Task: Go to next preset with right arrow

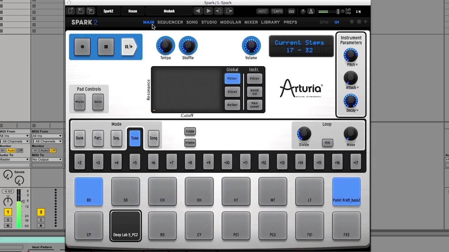Action: point(209,11)
